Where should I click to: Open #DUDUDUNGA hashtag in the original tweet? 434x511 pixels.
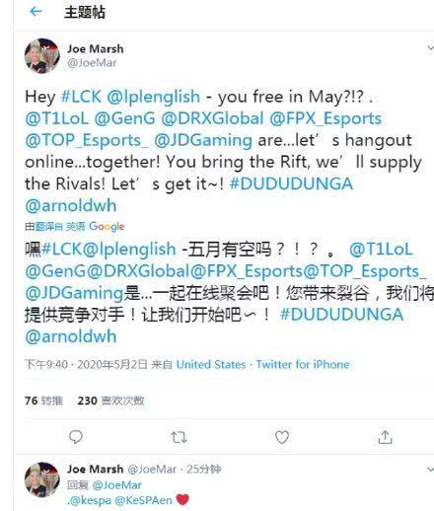tap(291, 183)
